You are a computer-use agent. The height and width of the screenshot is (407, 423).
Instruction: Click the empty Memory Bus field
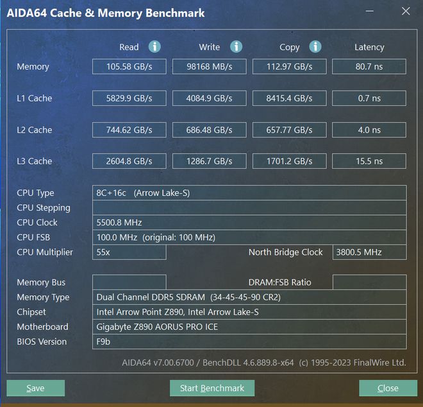point(129,282)
